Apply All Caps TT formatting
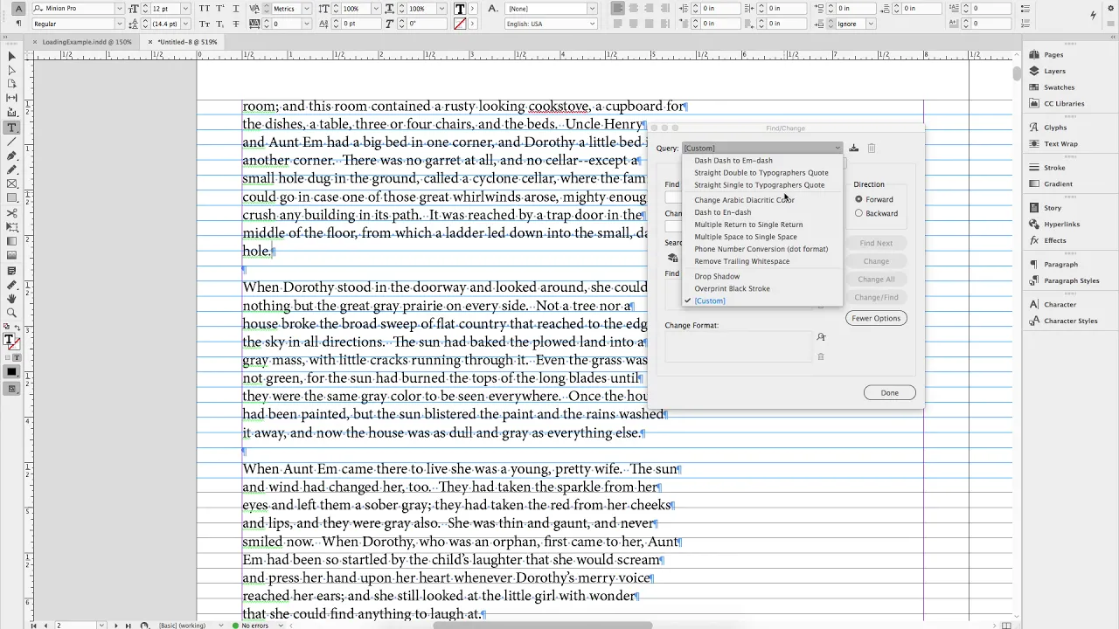Viewport: 1119px width, 629px height. click(205, 9)
